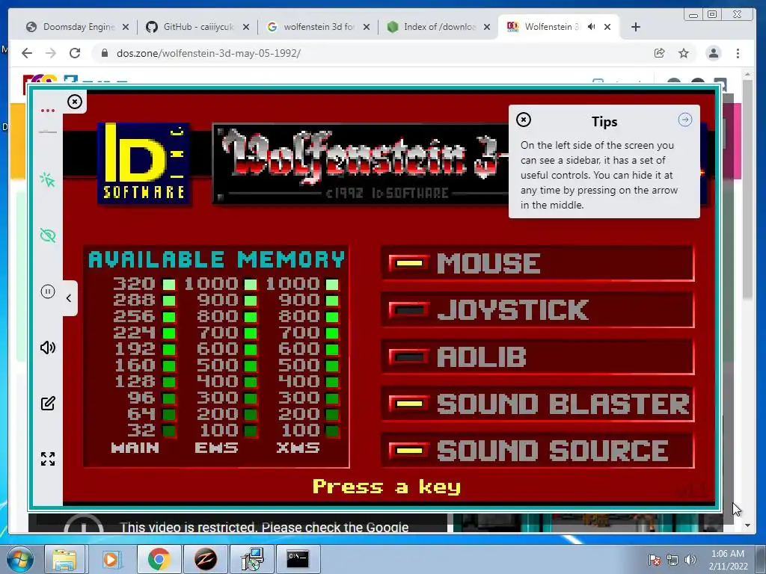This screenshot has height=574, width=766.
Task: Open Windows Media Player from taskbar
Action: tap(111, 559)
